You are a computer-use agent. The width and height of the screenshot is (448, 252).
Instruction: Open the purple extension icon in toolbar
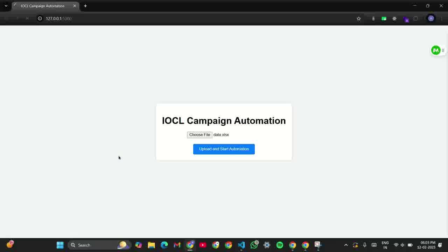coord(406,19)
